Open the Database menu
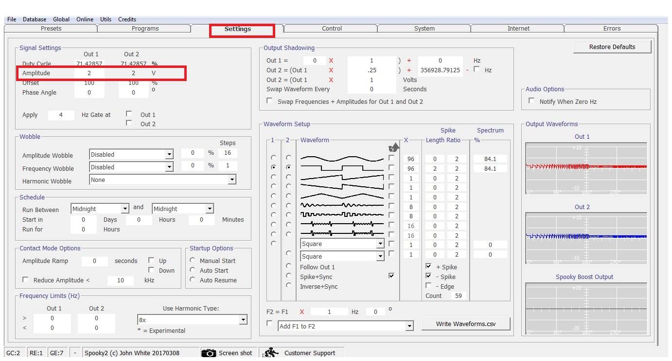 (x=35, y=19)
